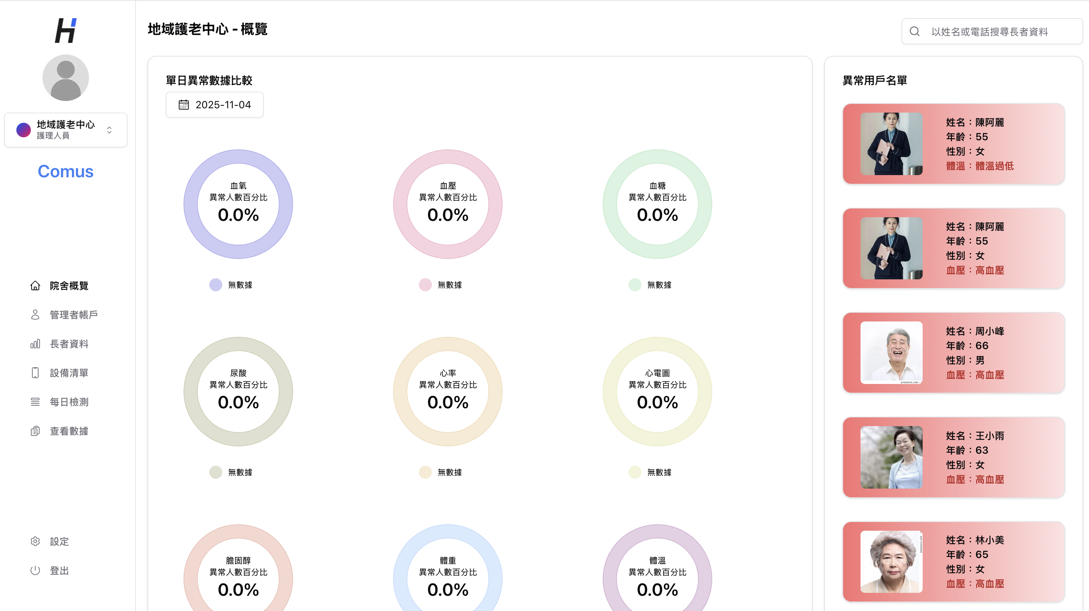
Task: Open 每日檢測 list icon
Action: [36, 402]
